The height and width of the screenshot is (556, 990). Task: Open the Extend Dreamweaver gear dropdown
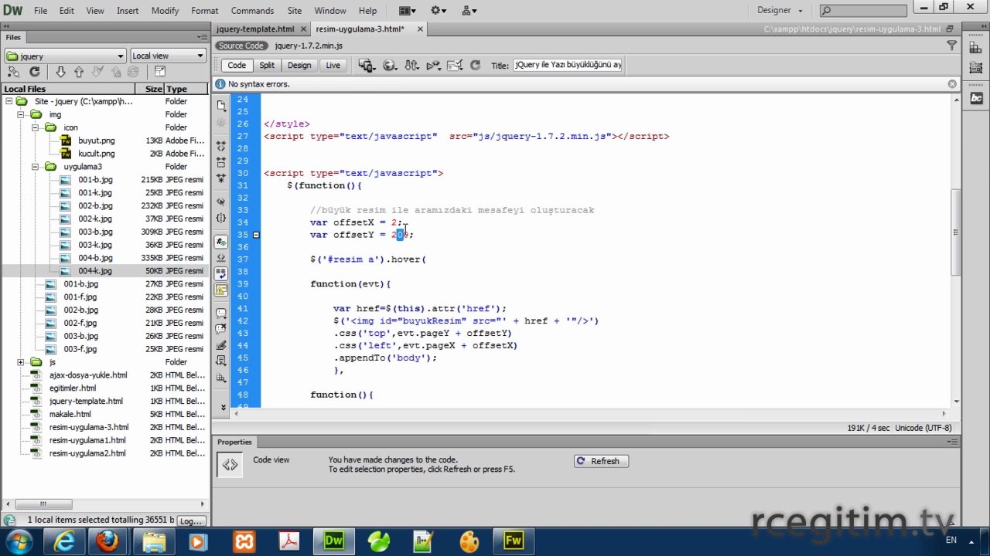pyautogui.click(x=438, y=11)
